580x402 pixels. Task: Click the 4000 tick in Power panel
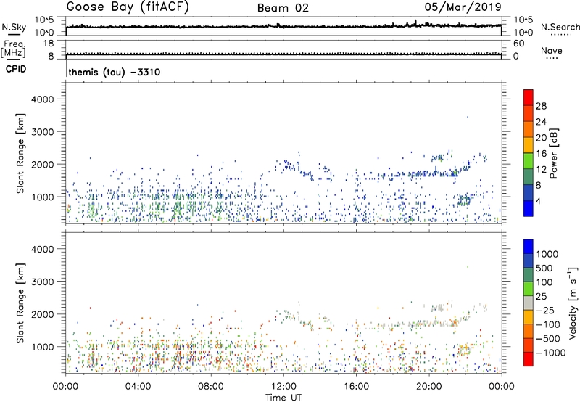click(43, 99)
